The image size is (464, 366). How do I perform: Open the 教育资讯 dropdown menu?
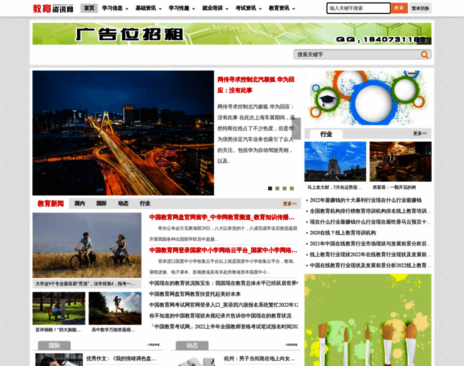point(281,9)
